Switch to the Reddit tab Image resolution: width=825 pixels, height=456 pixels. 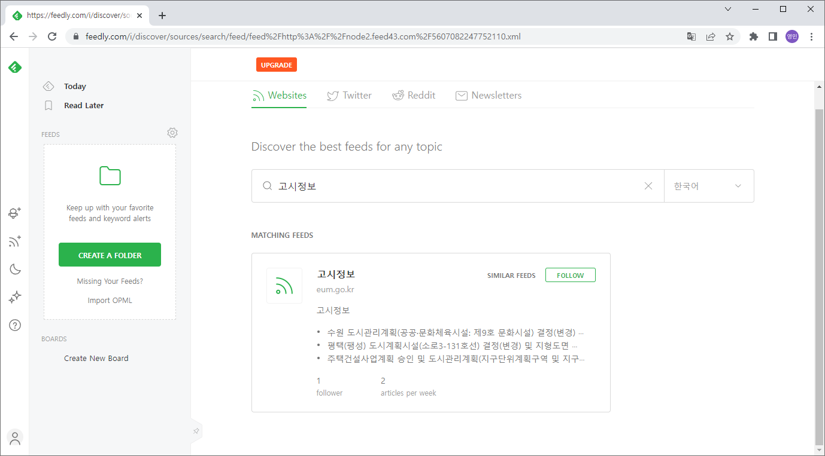(x=414, y=96)
